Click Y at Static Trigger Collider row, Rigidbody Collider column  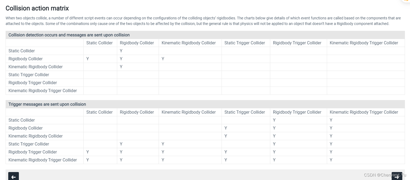(x=121, y=144)
